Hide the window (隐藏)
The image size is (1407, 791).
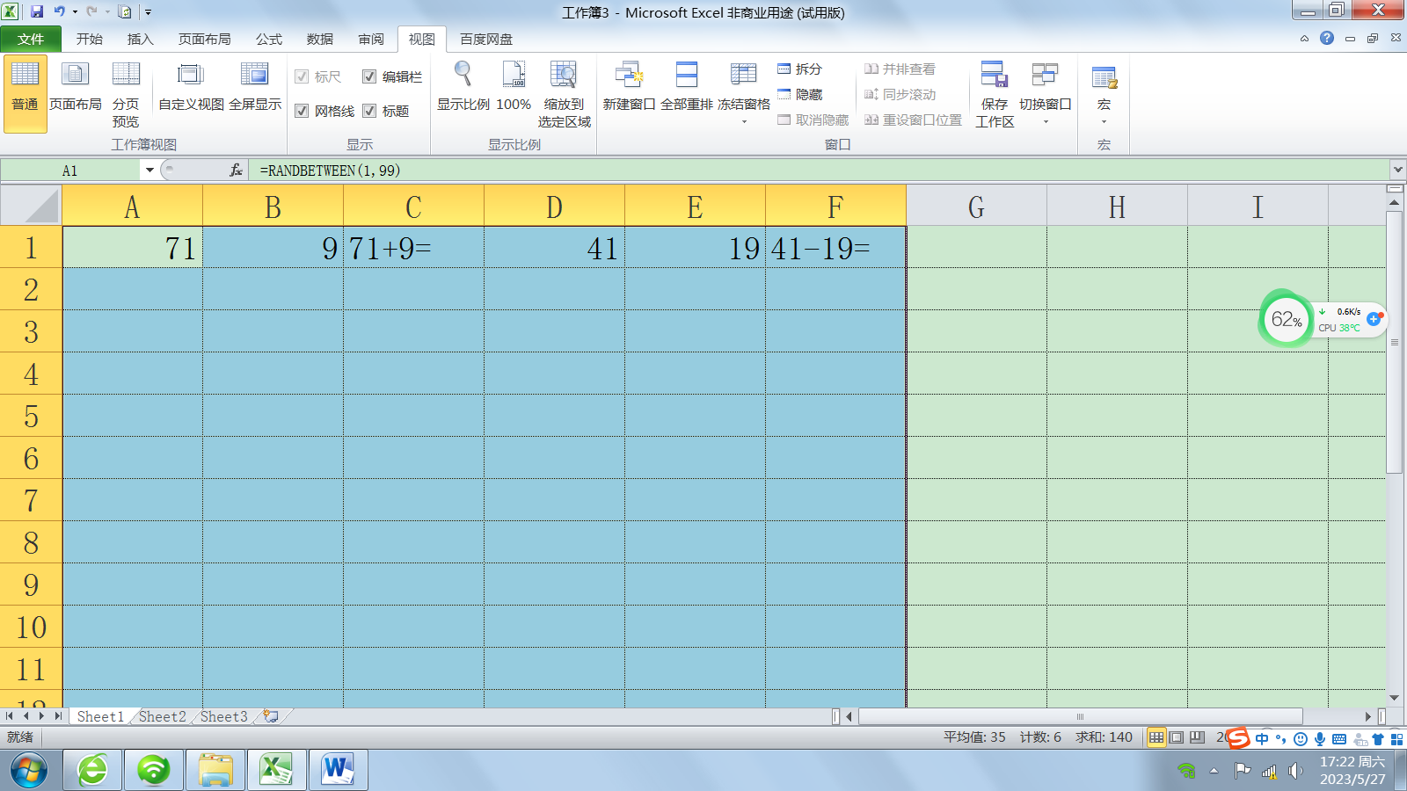(799, 94)
